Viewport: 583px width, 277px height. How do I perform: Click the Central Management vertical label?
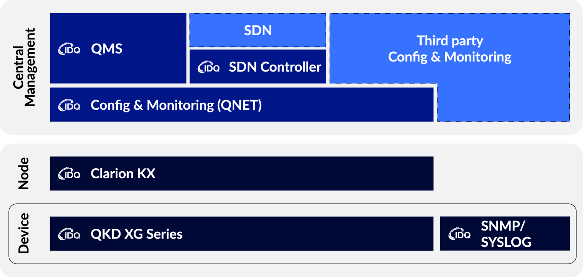(x=24, y=67)
